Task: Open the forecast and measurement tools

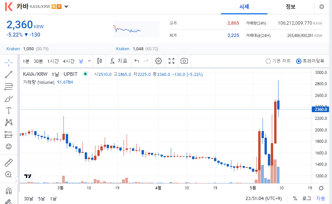Action: pos(9,134)
